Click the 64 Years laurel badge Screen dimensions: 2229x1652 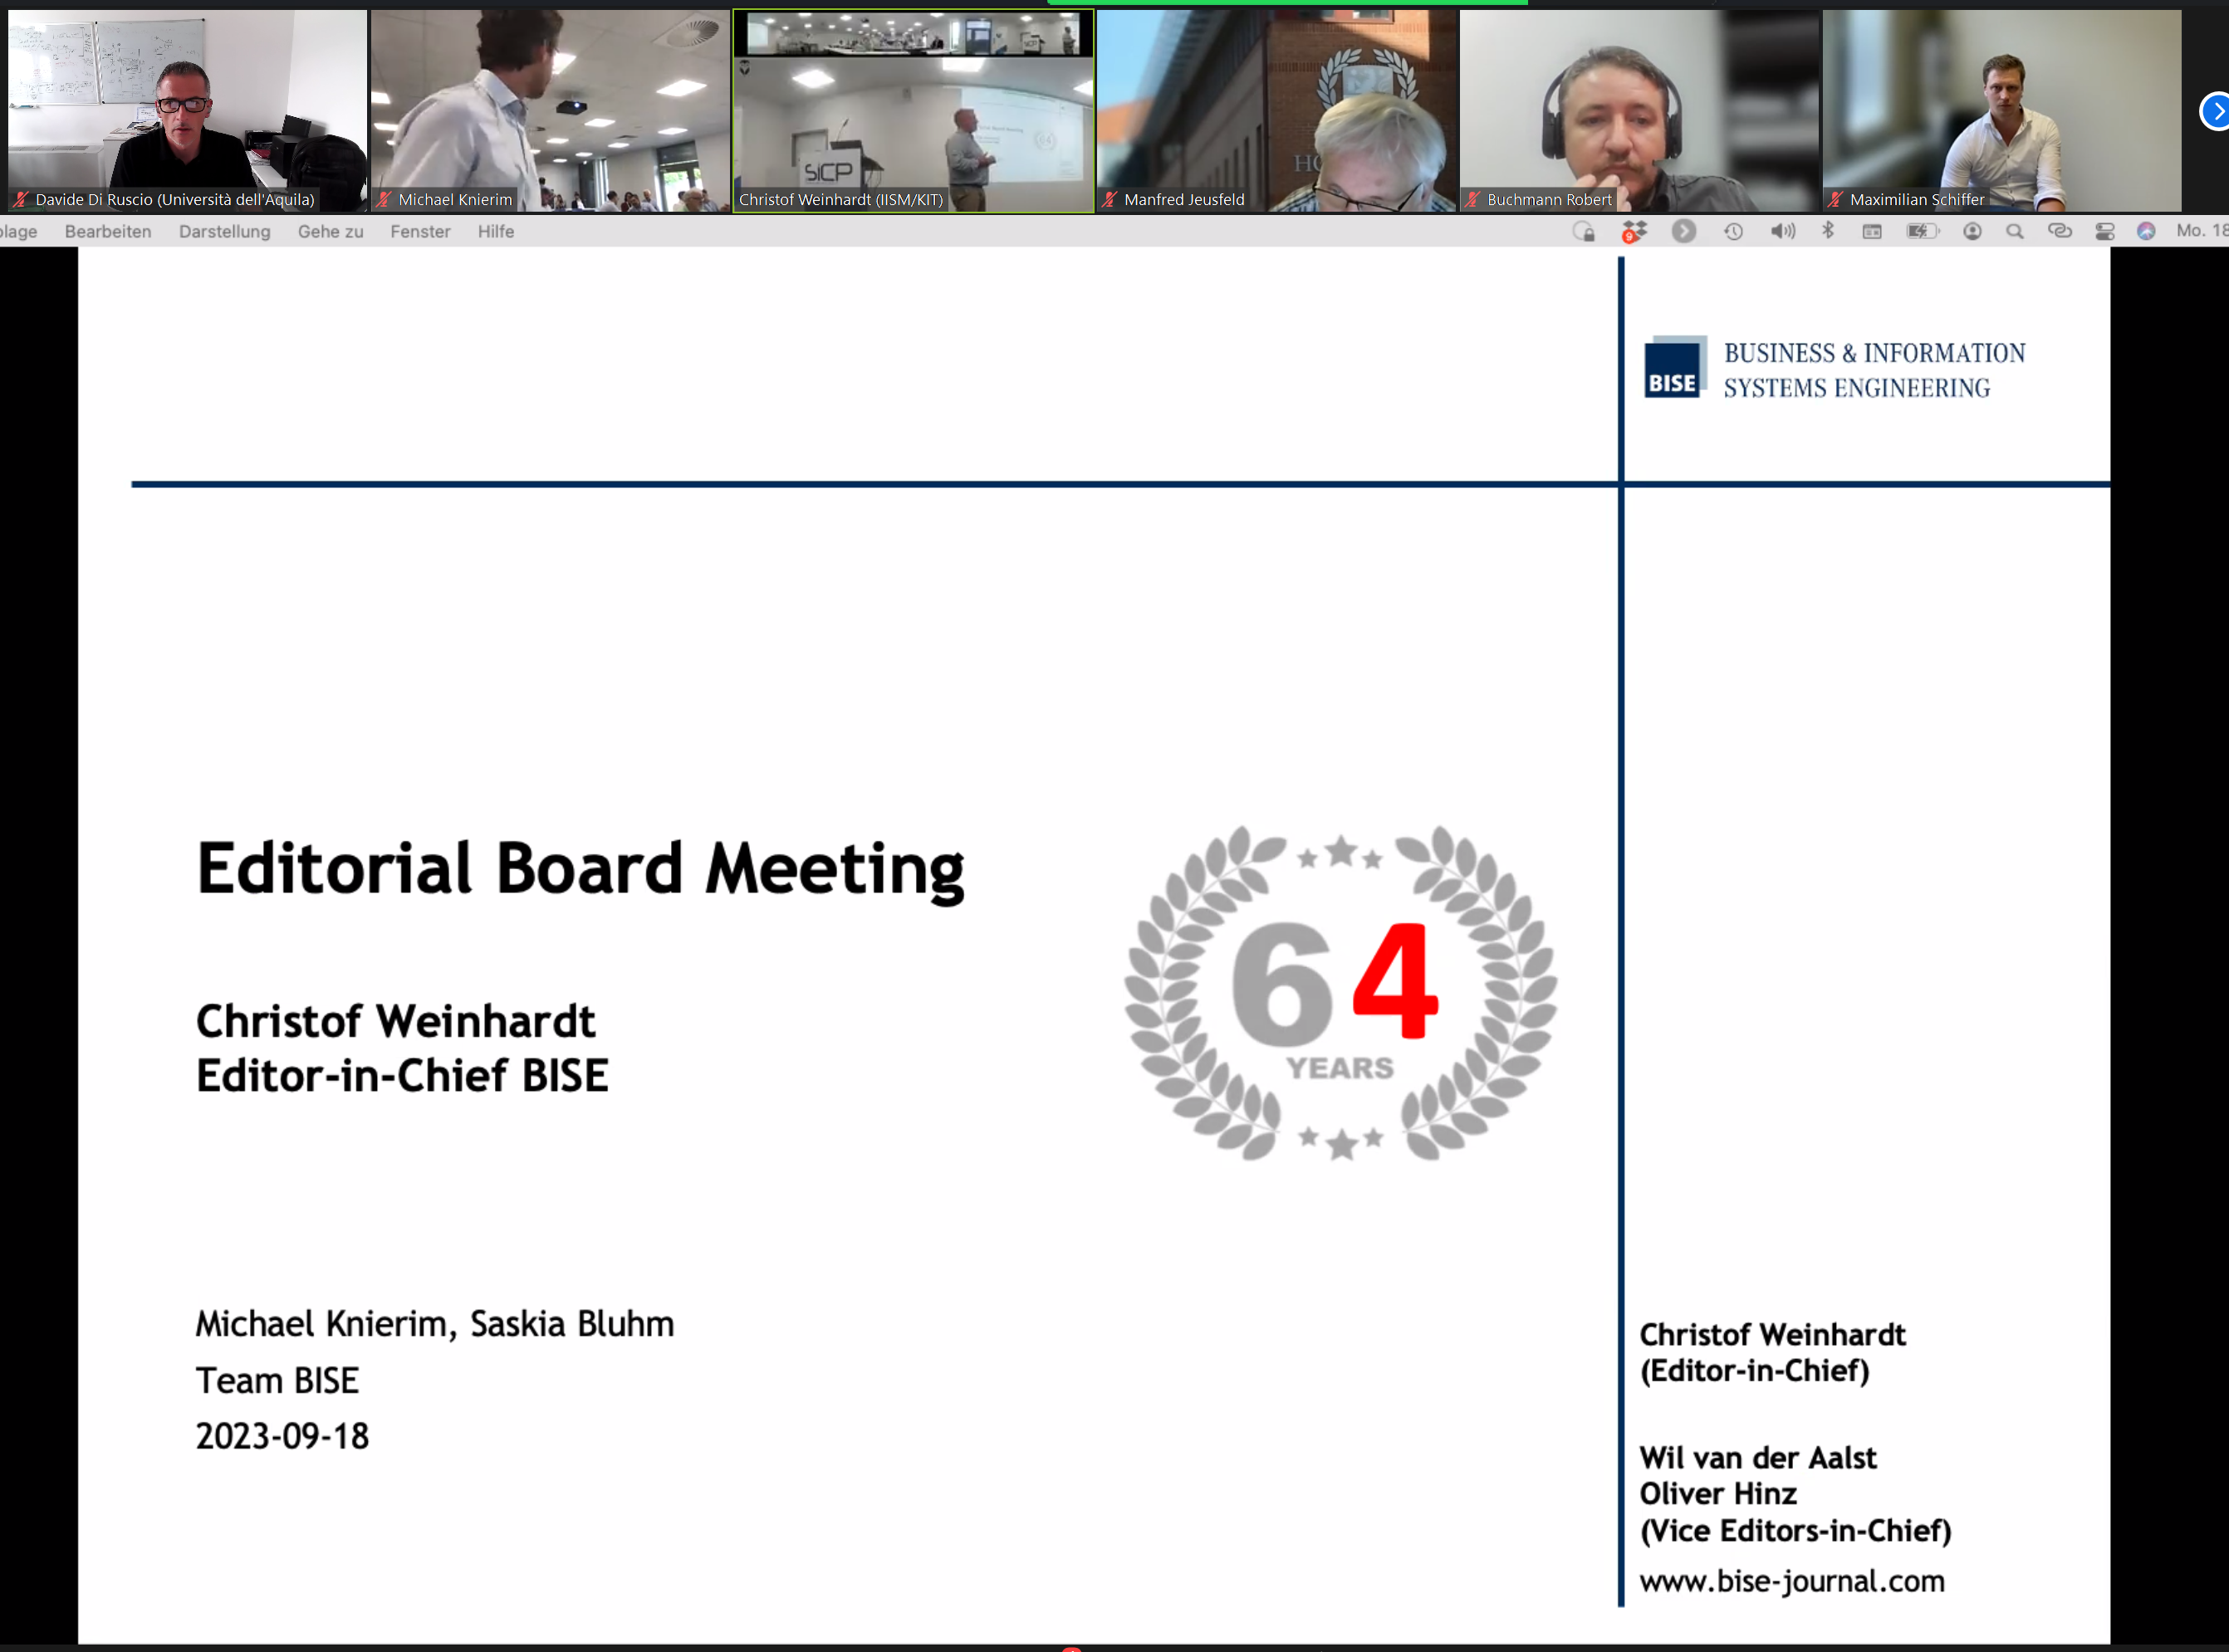[x=1340, y=993]
